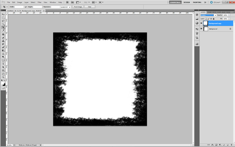This screenshot has width=235, height=147.
Task: Select the Brush tool
Action: pos(3,37)
